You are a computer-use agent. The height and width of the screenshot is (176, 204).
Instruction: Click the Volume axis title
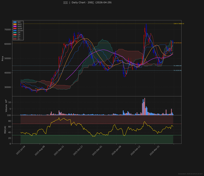(x=6, y=106)
